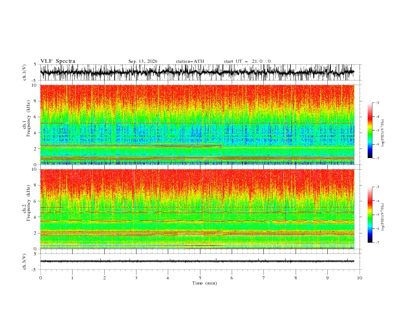Click the ch.1 waveform trace at top
Image resolution: width=405 pixels, height=312 pixels.
click(197, 72)
